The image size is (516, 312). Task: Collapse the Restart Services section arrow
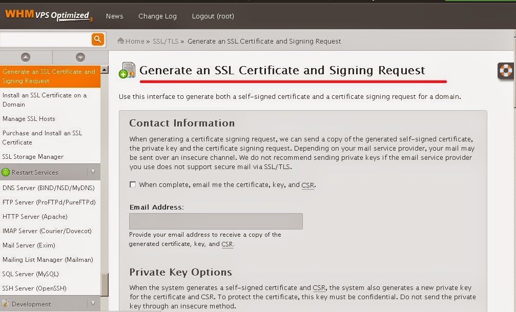coord(93,172)
